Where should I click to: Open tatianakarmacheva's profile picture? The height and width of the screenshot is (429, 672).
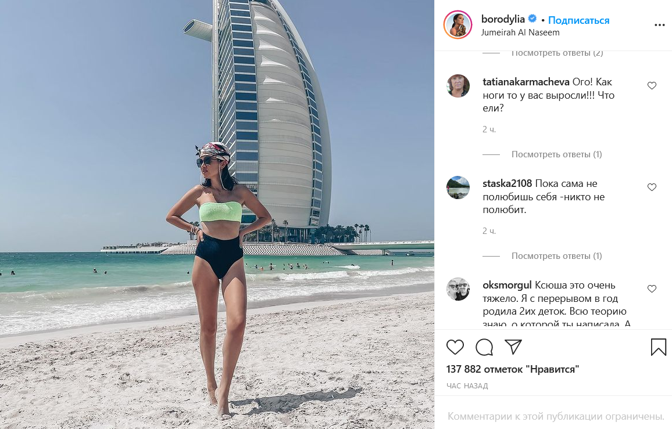pyautogui.click(x=458, y=86)
